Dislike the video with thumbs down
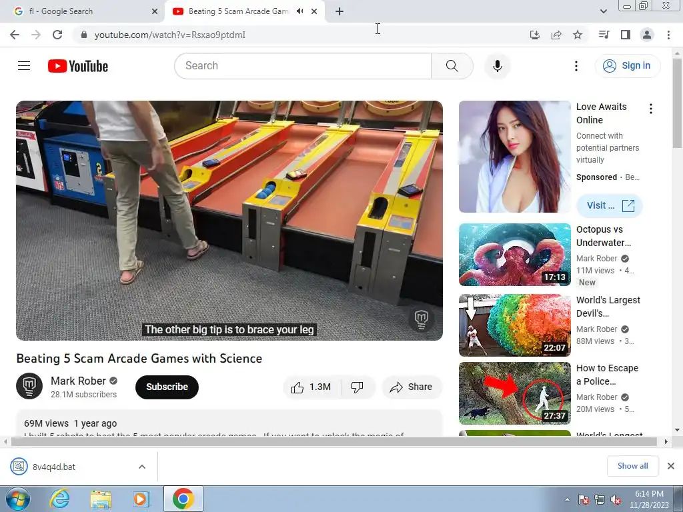The width and height of the screenshot is (683, 512). tap(357, 387)
